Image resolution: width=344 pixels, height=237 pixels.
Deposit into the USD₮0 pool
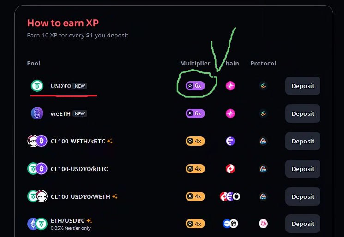click(303, 86)
